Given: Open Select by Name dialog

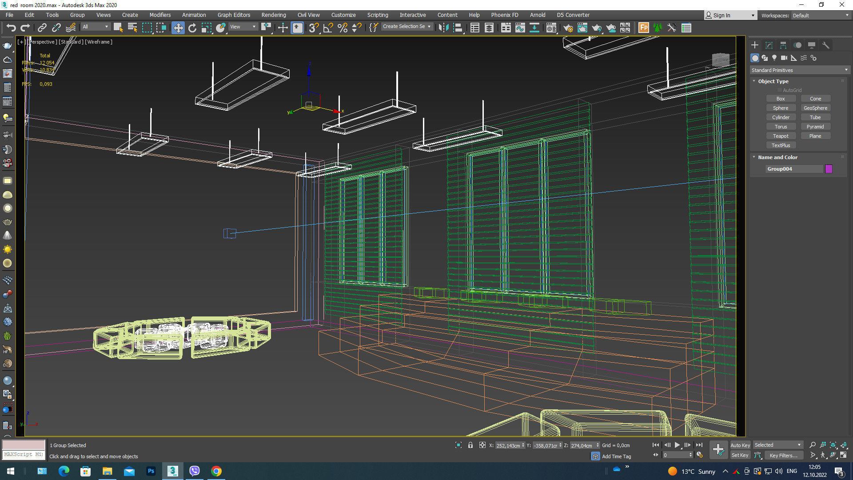Looking at the screenshot, I should click(133, 28).
